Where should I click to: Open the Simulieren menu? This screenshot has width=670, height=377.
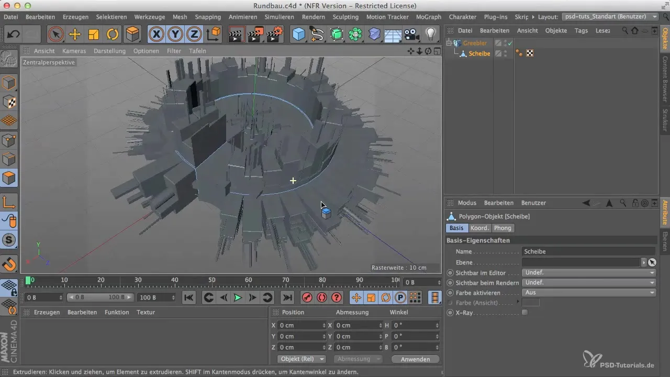point(280,17)
